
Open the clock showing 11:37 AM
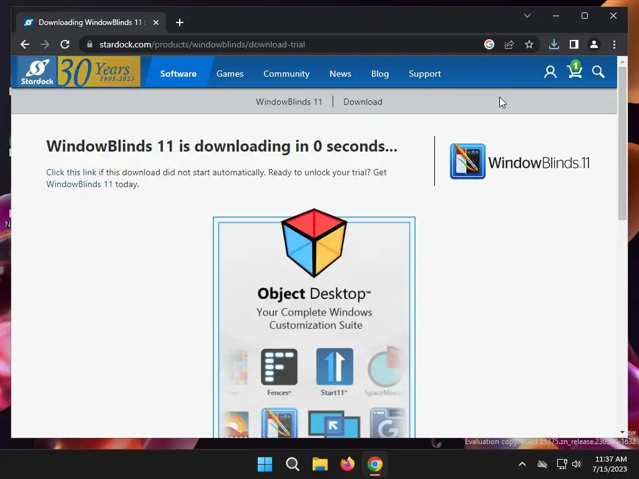tap(610, 464)
